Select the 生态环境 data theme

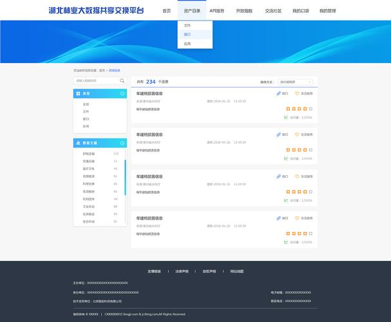(88, 222)
